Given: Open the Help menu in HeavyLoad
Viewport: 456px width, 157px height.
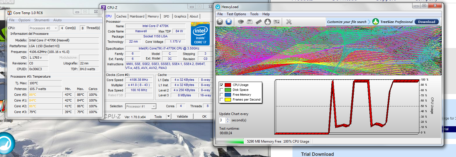Looking at the screenshot, I should pyautogui.click(x=266, y=14).
